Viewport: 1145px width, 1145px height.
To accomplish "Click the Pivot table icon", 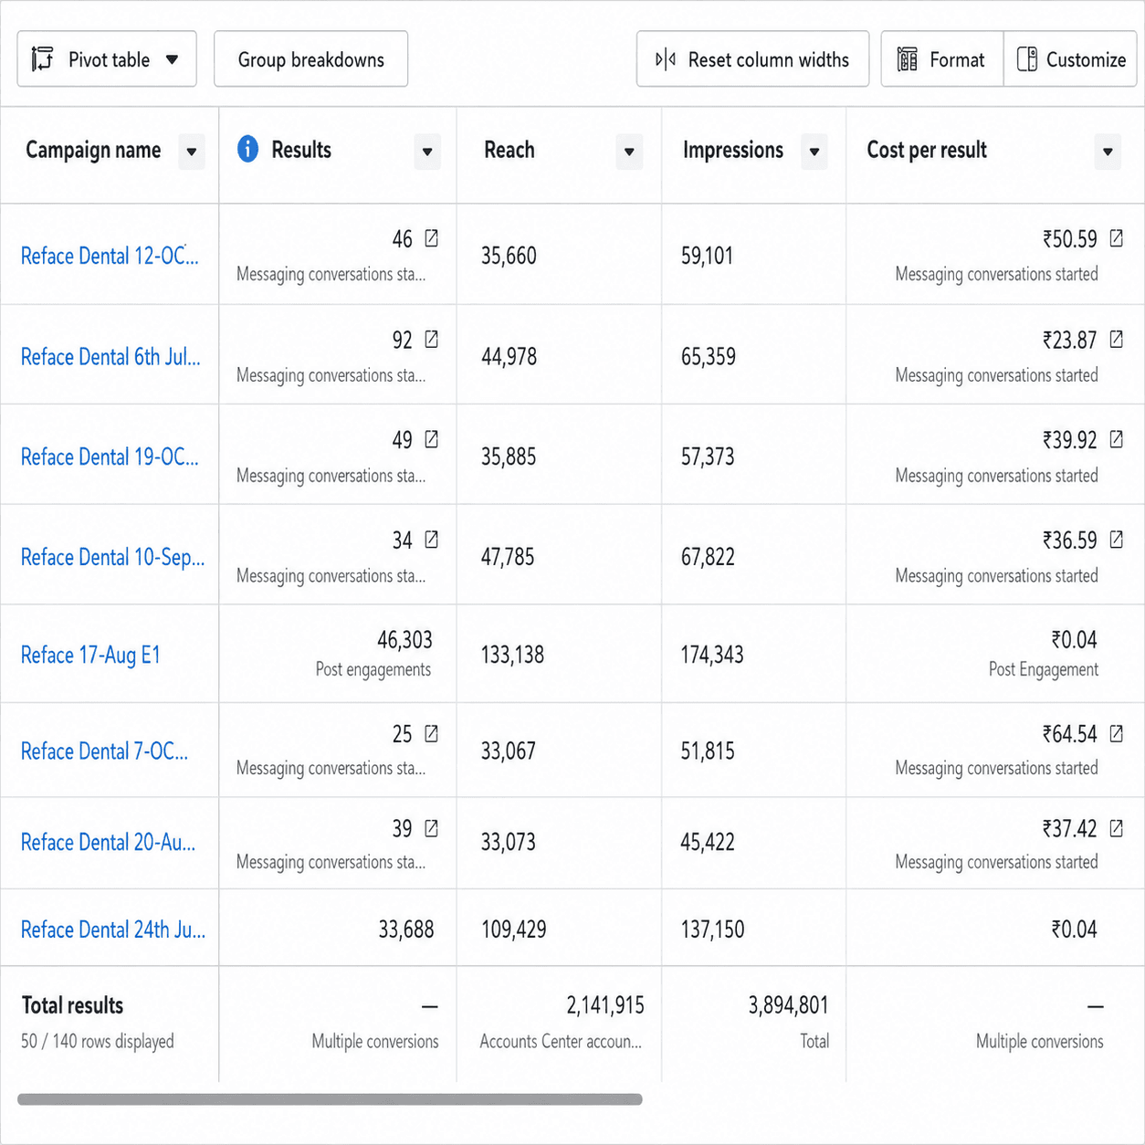I will pos(42,59).
